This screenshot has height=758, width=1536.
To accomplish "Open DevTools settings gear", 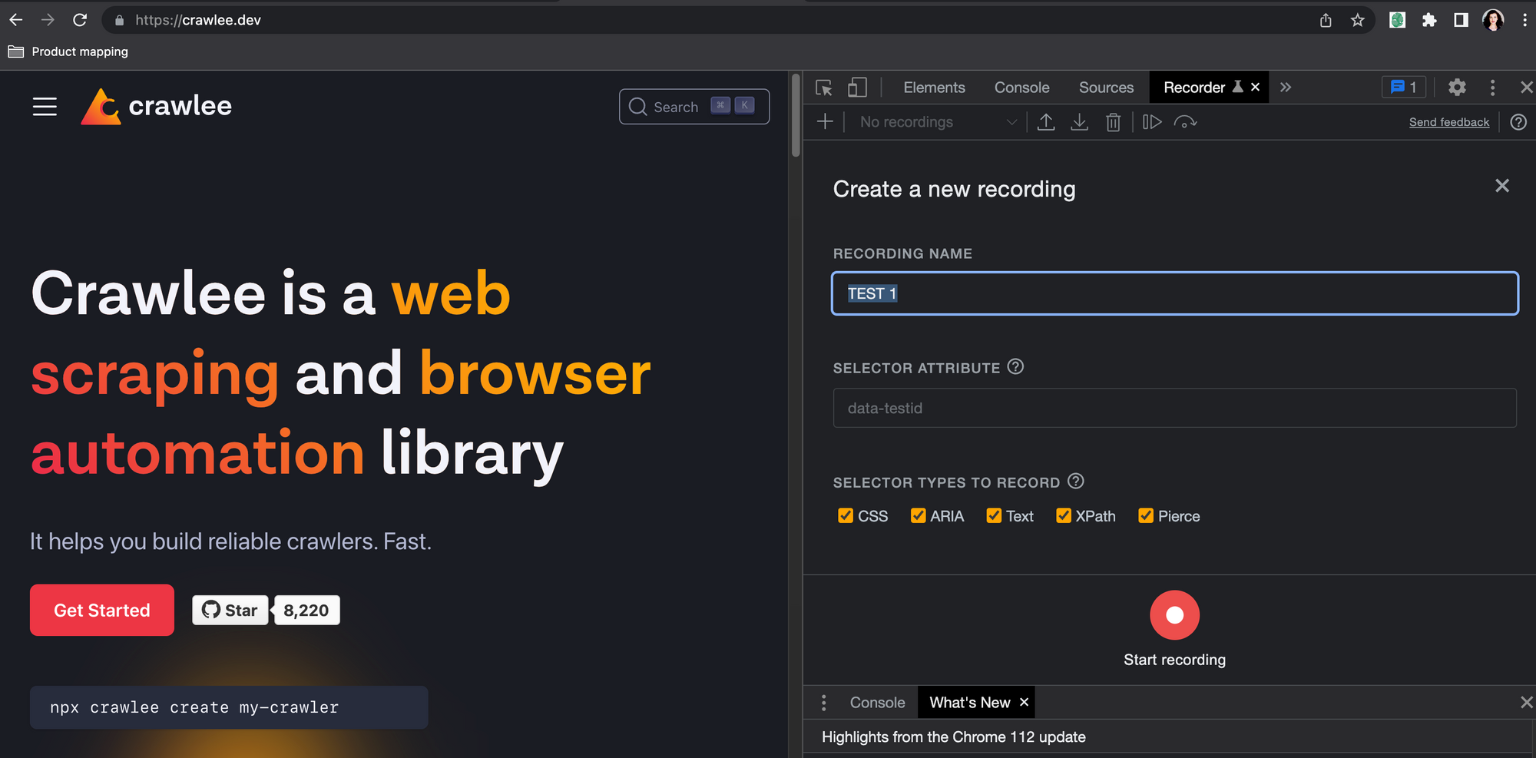I will [x=1457, y=88].
